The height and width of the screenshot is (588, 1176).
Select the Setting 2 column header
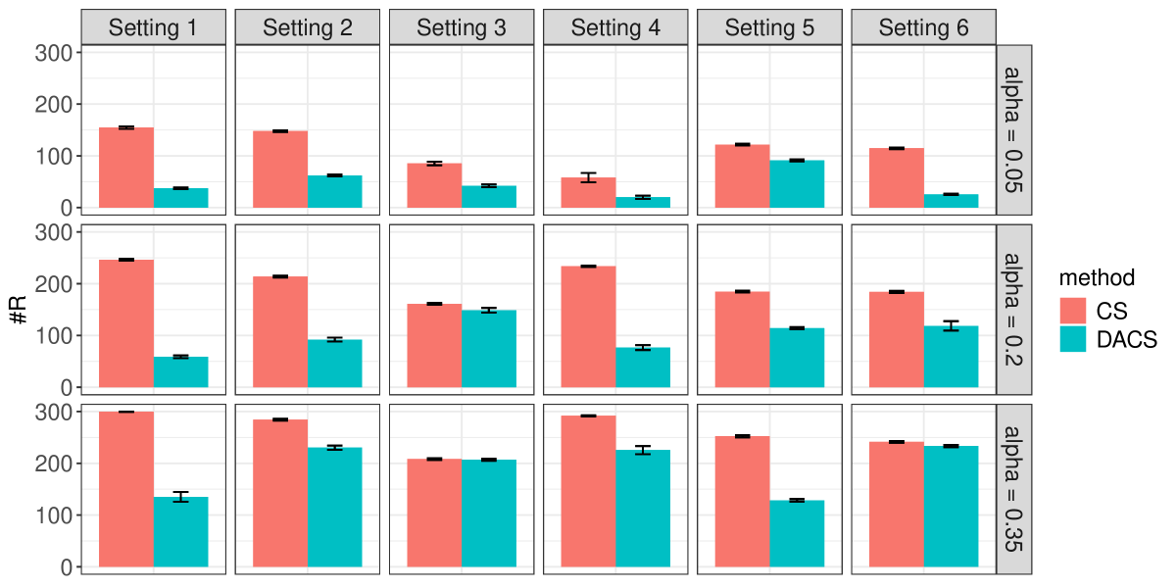click(x=307, y=27)
